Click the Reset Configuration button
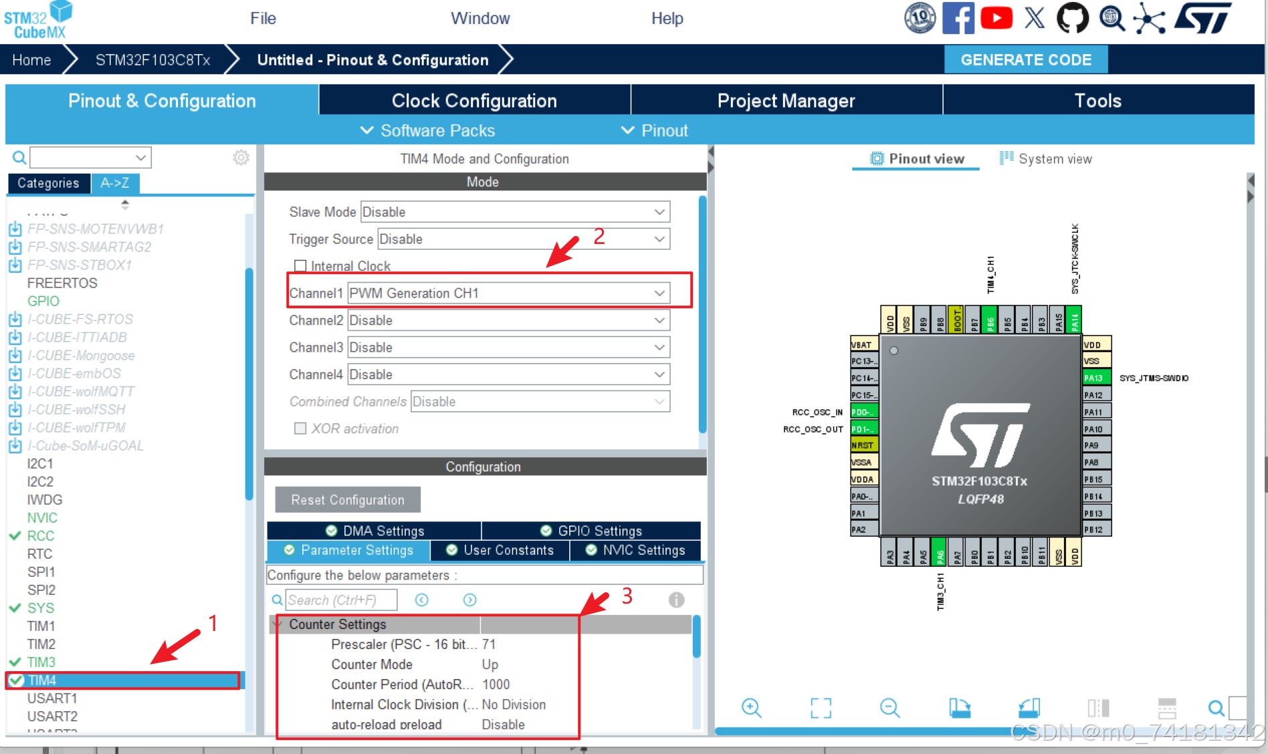 click(x=348, y=499)
